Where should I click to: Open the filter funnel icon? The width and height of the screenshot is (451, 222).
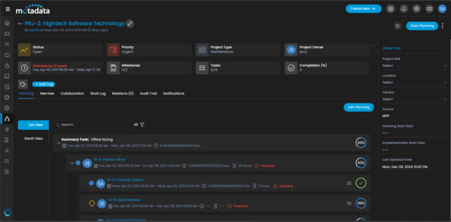coord(142,125)
